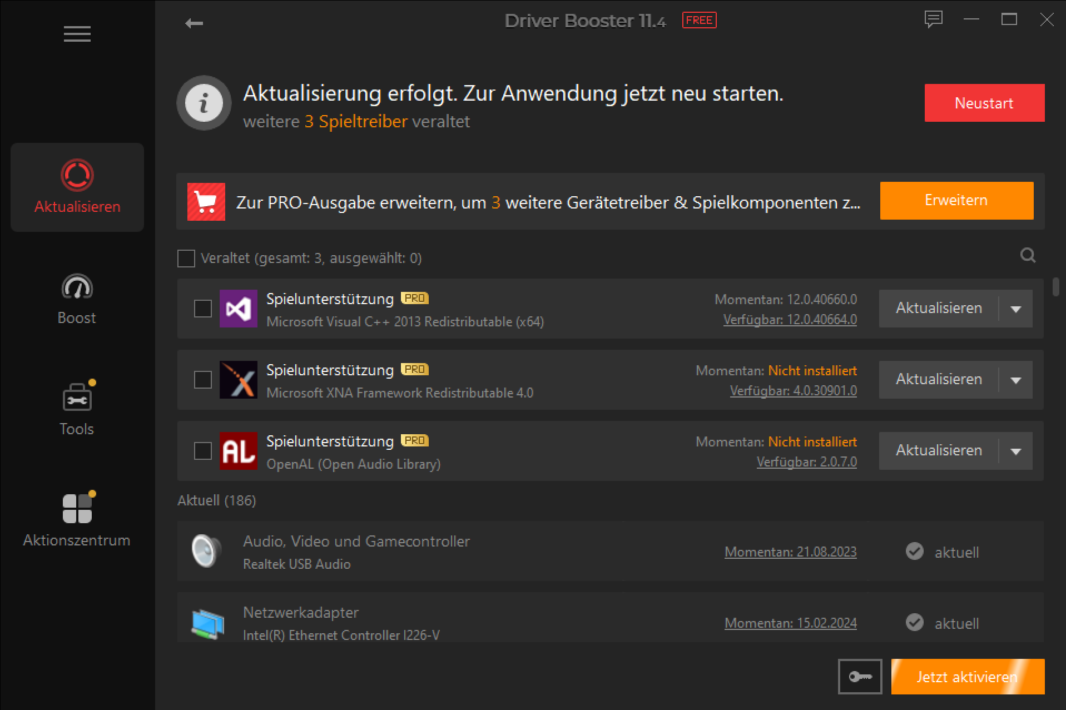Open the Verfügbar 2.0.7.0 version link

[x=806, y=462]
